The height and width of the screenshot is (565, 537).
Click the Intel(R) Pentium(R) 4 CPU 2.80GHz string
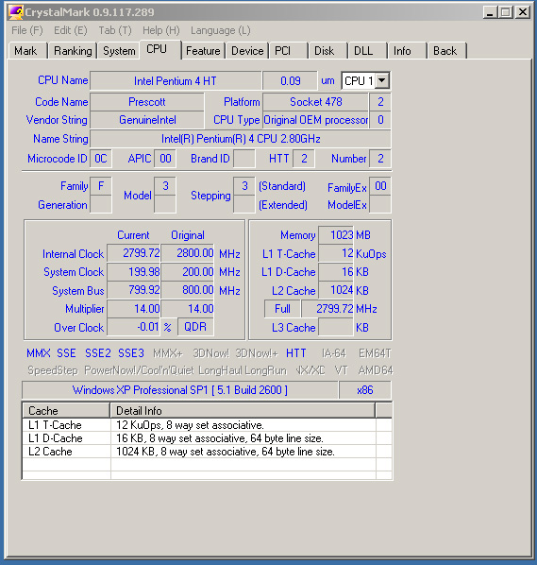pyautogui.click(x=241, y=139)
